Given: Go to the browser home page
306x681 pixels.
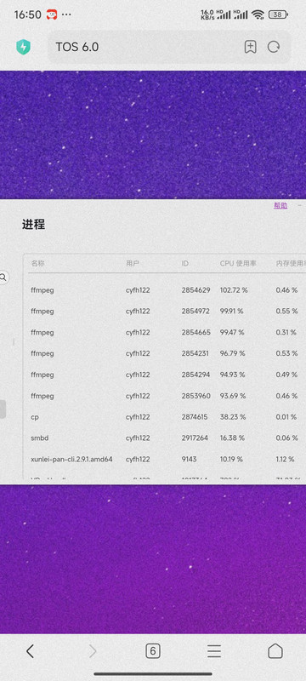Looking at the screenshot, I should tap(275, 651).
